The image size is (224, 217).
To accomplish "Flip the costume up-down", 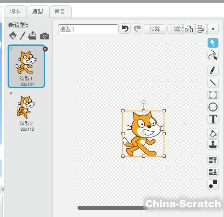I will 201,29.
